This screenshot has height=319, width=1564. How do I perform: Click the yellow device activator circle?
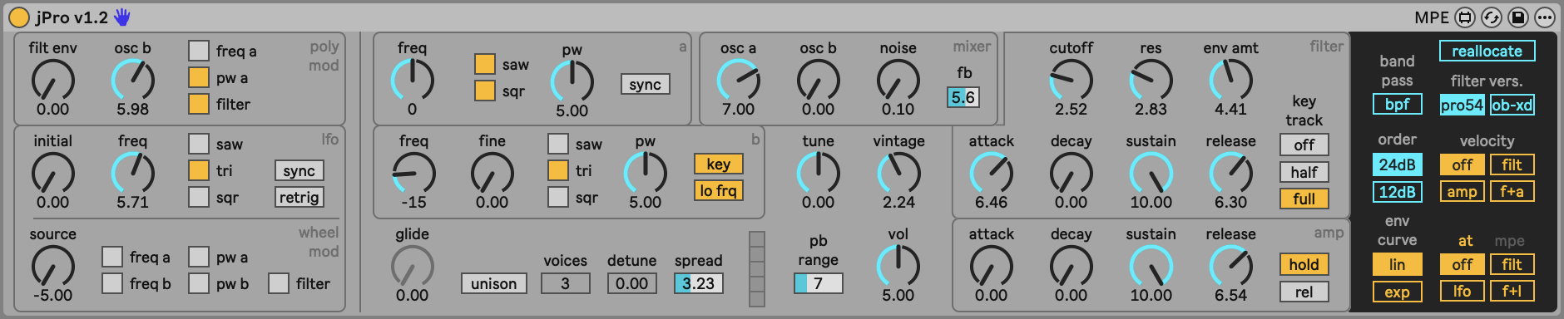point(19,17)
